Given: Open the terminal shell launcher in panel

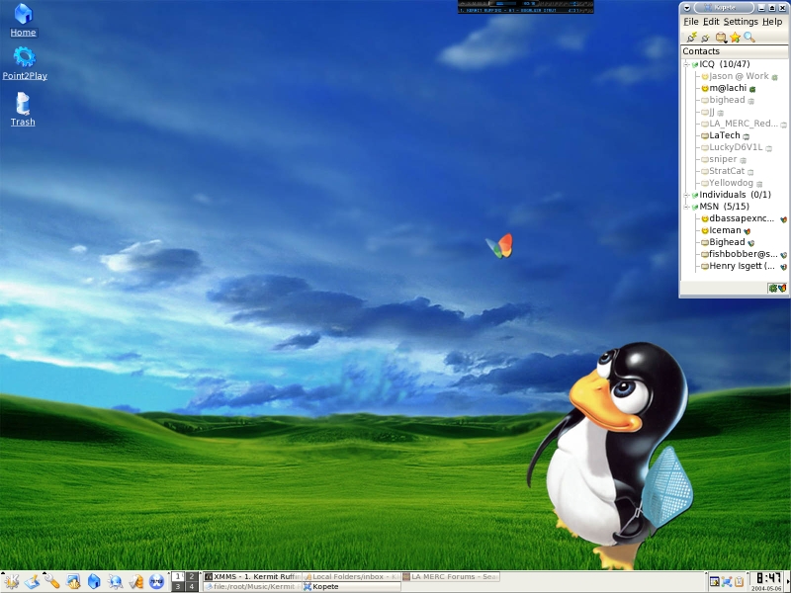Looking at the screenshot, I should coord(73,582).
